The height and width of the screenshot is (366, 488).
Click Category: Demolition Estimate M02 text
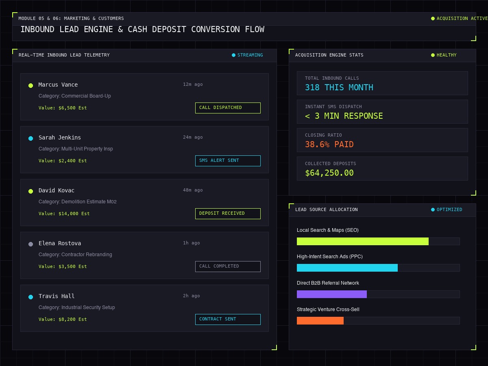pos(78,202)
